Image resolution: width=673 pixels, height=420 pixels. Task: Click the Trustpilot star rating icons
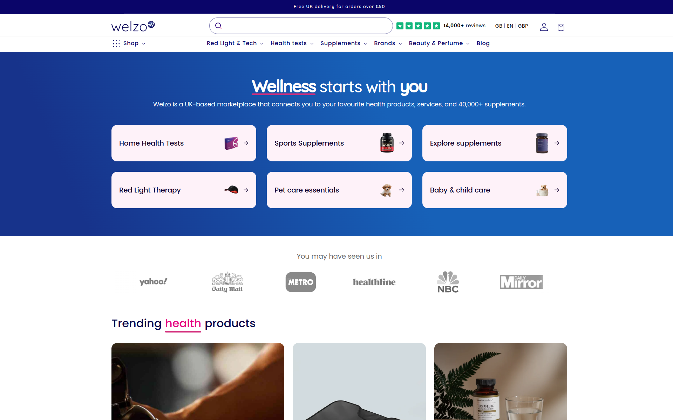pos(418,26)
